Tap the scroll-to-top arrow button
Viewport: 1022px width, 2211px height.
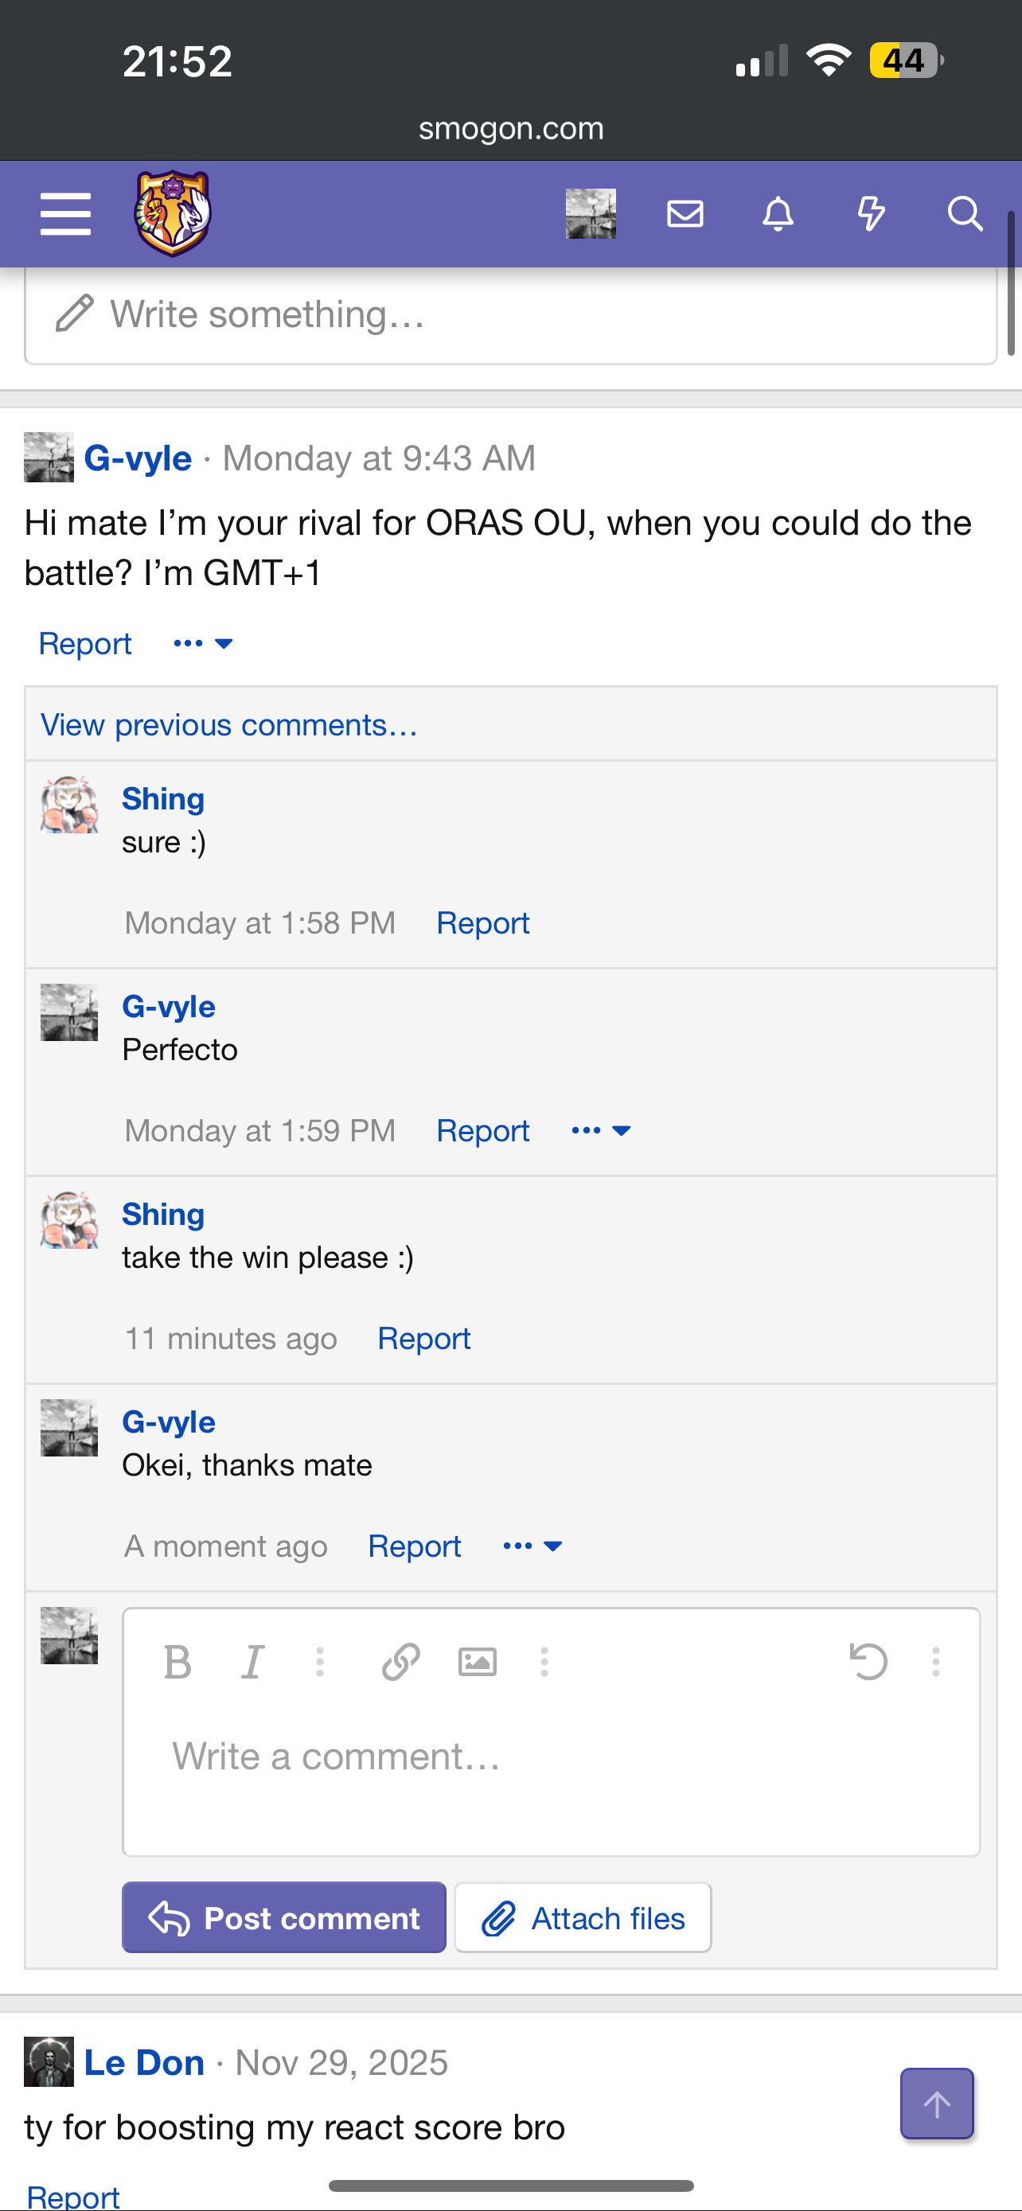[936, 2104]
